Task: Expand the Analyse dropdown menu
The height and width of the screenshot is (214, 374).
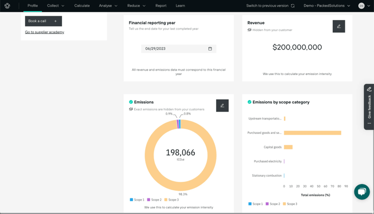Action: click(x=108, y=6)
